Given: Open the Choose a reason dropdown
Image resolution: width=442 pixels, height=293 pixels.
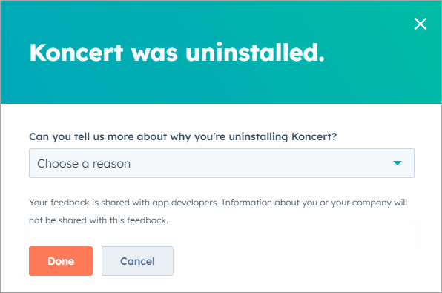Looking at the screenshot, I should [222, 163].
